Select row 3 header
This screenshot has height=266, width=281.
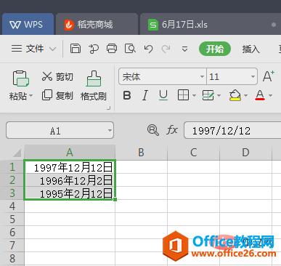12,193
